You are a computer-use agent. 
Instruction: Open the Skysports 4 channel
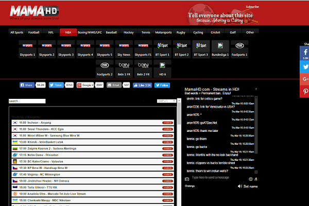click(85, 49)
